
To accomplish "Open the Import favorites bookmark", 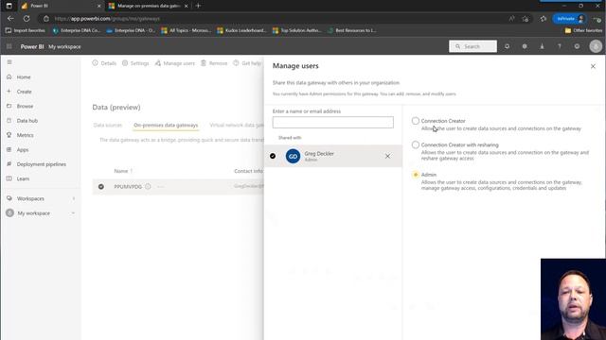I will 26,30.
